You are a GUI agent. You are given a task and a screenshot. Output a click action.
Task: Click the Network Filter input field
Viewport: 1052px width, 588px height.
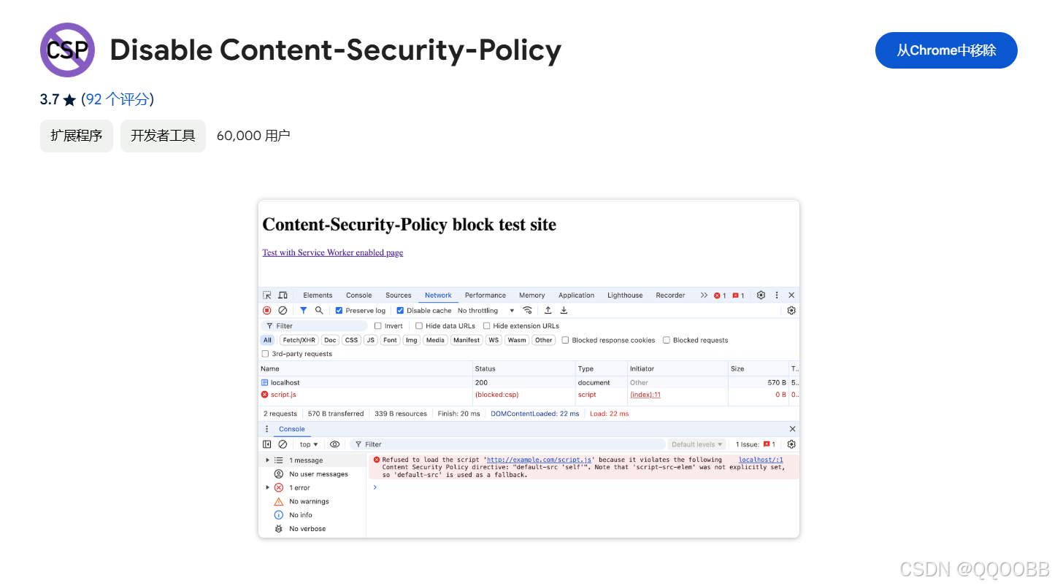(x=314, y=326)
